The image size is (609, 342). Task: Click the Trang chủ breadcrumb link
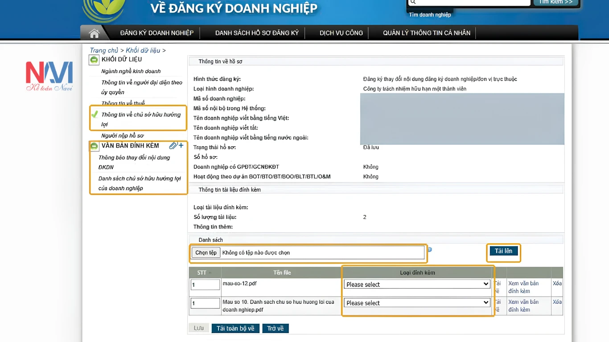pos(104,50)
